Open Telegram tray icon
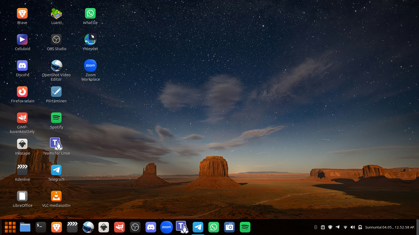 coord(338,227)
